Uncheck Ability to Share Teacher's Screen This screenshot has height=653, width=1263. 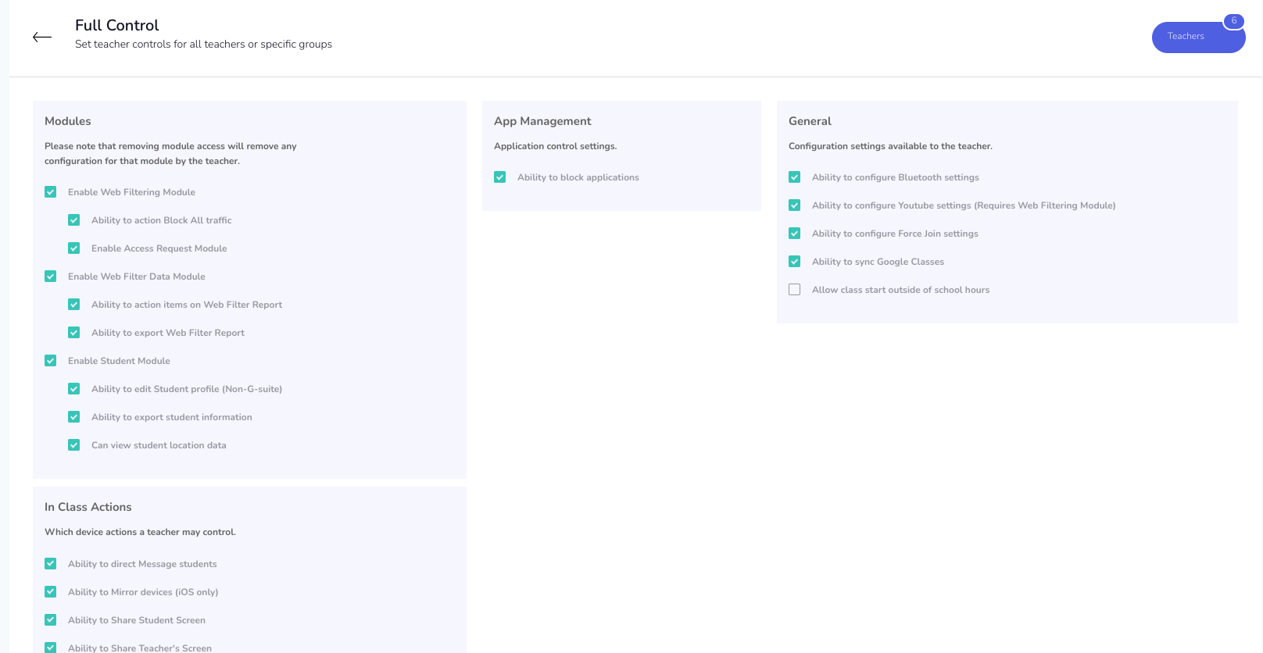click(51, 648)
